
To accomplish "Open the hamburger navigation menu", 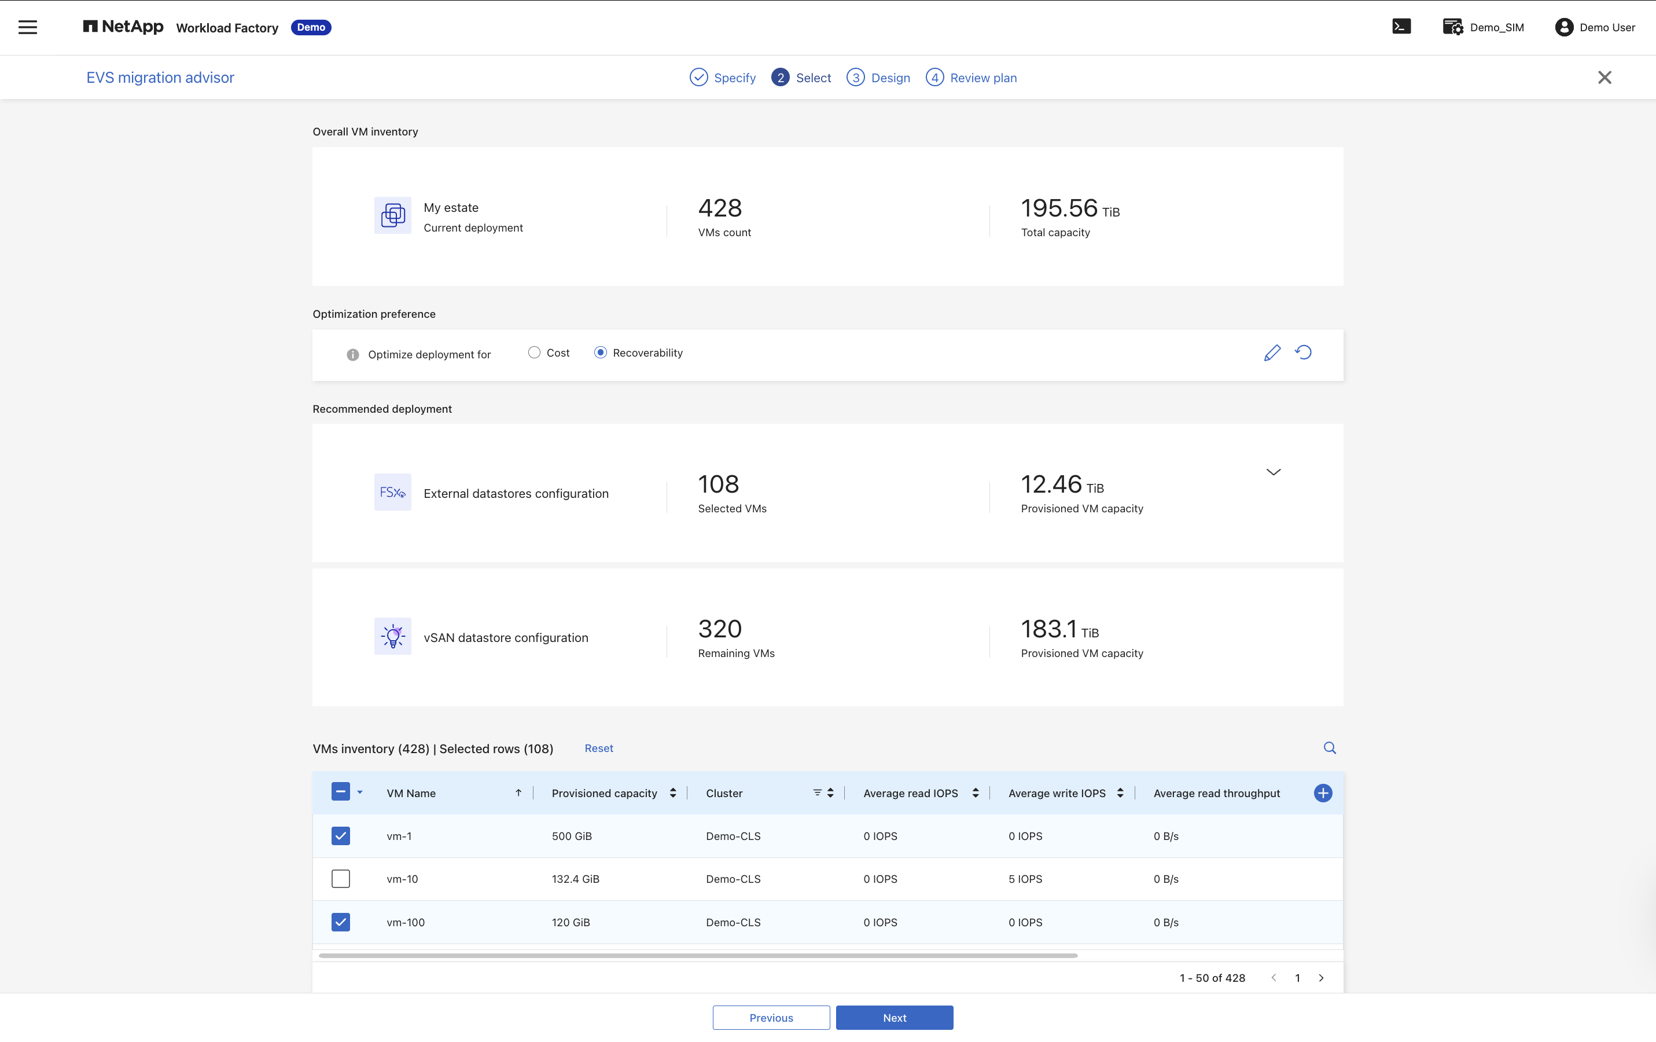I will [28, 28].
